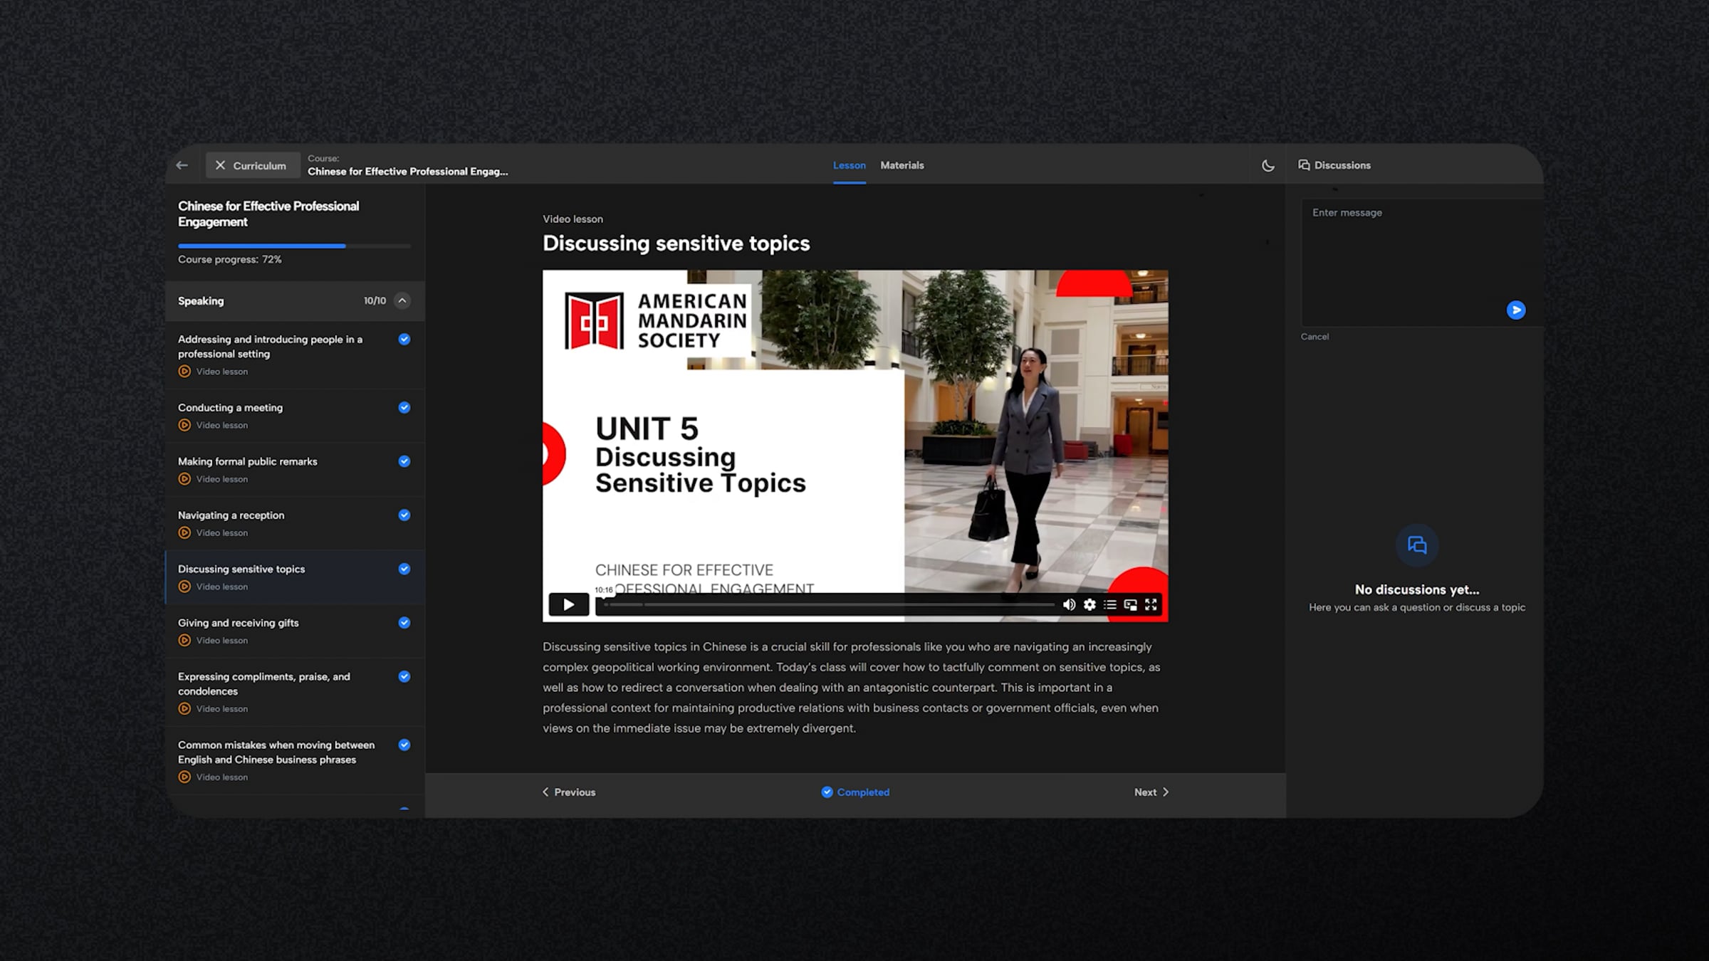Click the lesson description paragraph
The image size is (1709, 961).
tap(852, 688)
